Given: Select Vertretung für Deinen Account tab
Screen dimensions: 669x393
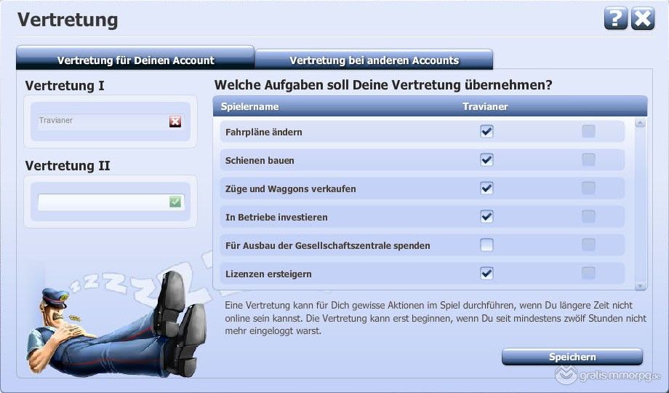Looking at the screenshot, I should coord(135,60).
